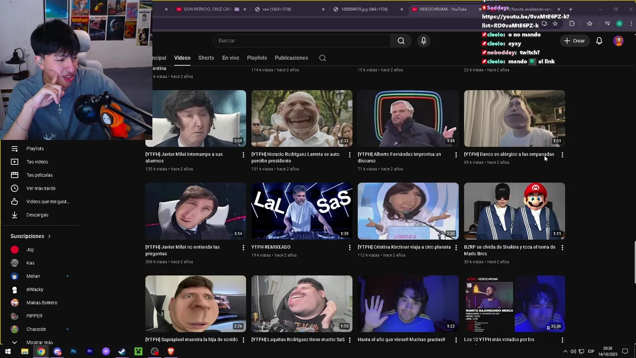Viewport: 636px width, 358px height.
Task: Open options for Alberto Fernández video
Action: pos(456,155)
